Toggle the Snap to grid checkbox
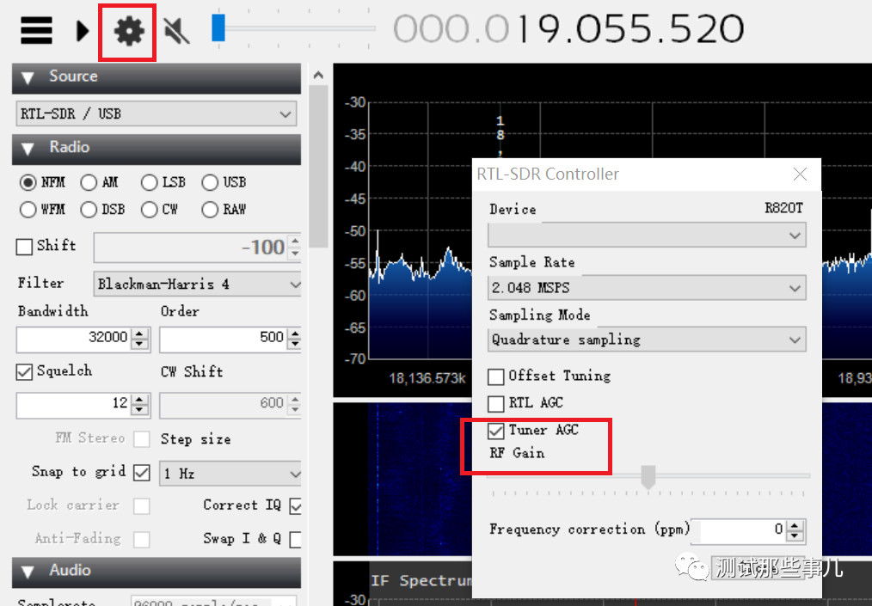This screenshot has width=872, height=606. (142, 473)
